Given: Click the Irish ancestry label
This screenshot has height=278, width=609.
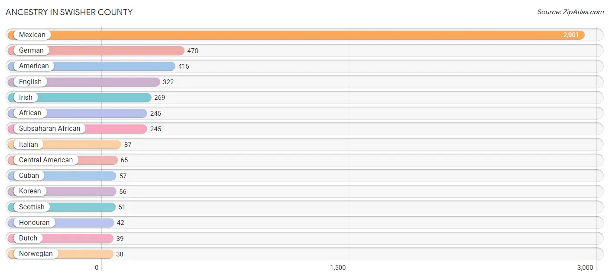Looking at the screenshot, I should 26,98.
